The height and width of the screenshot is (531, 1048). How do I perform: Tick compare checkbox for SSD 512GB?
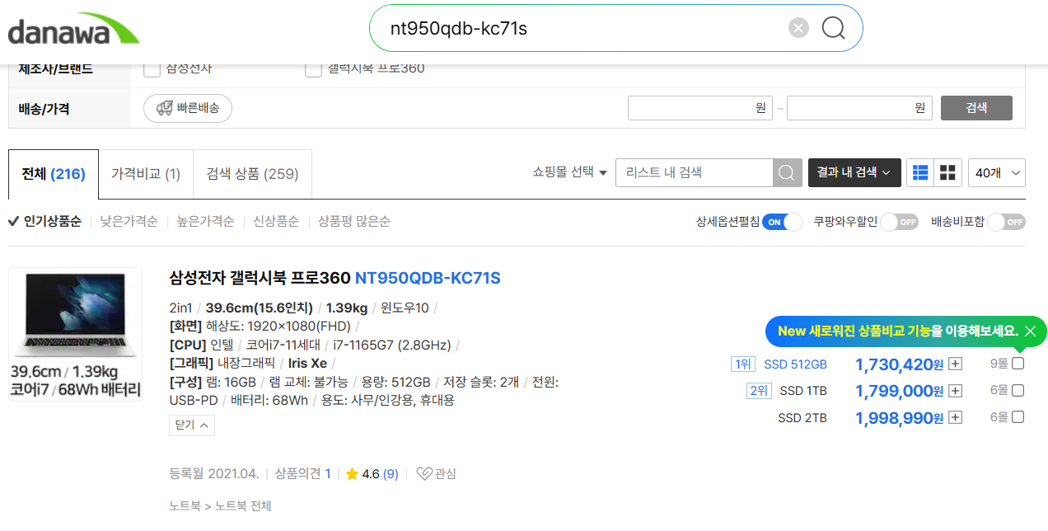1018,364
